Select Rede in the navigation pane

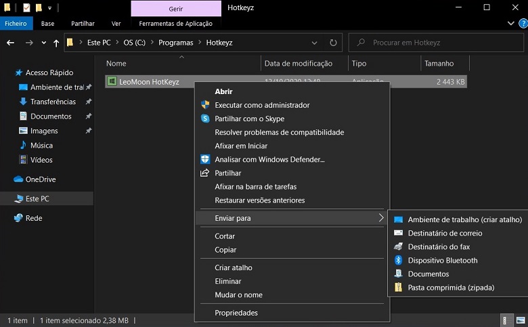(34, 218)
